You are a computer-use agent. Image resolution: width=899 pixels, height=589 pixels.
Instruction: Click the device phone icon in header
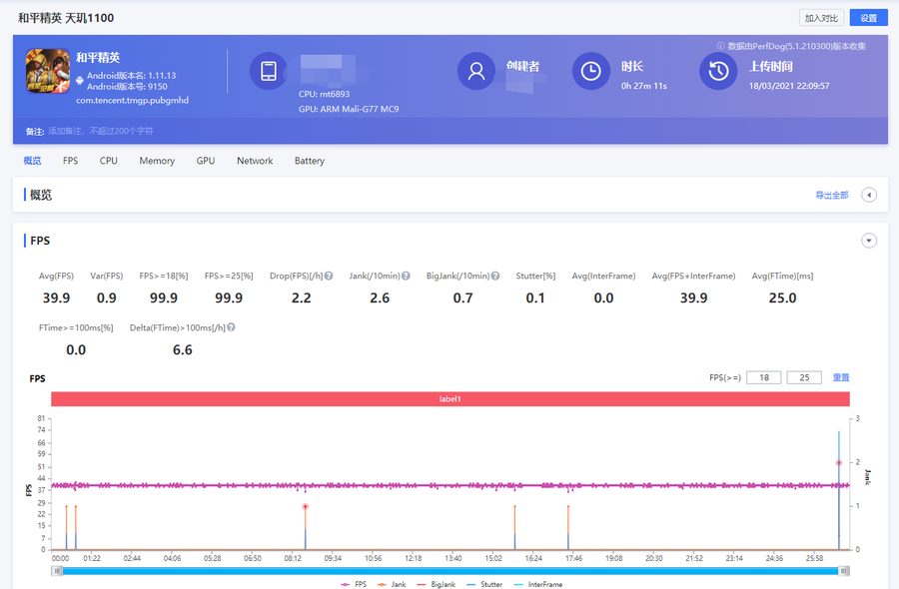[269, 71]
